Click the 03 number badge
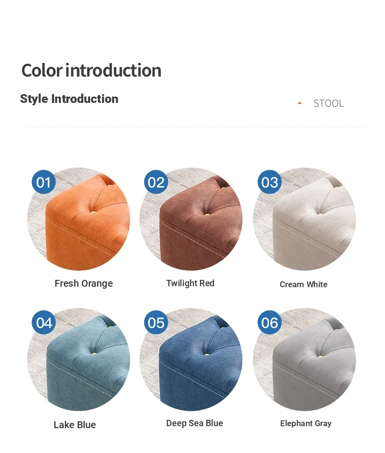Viewport: 385px width, 453px height. 269,182
